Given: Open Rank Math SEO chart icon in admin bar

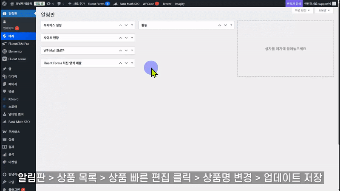Looking at the screenshot, I should (x=115, y=4).
